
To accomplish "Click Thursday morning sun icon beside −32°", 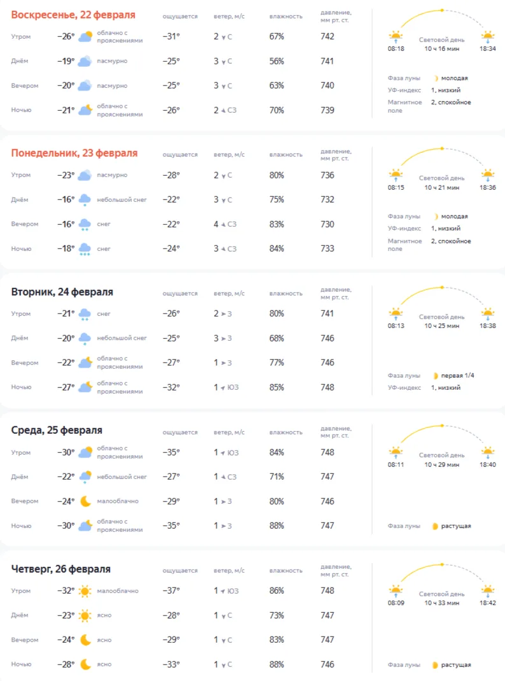I will [x=85, y=591].
